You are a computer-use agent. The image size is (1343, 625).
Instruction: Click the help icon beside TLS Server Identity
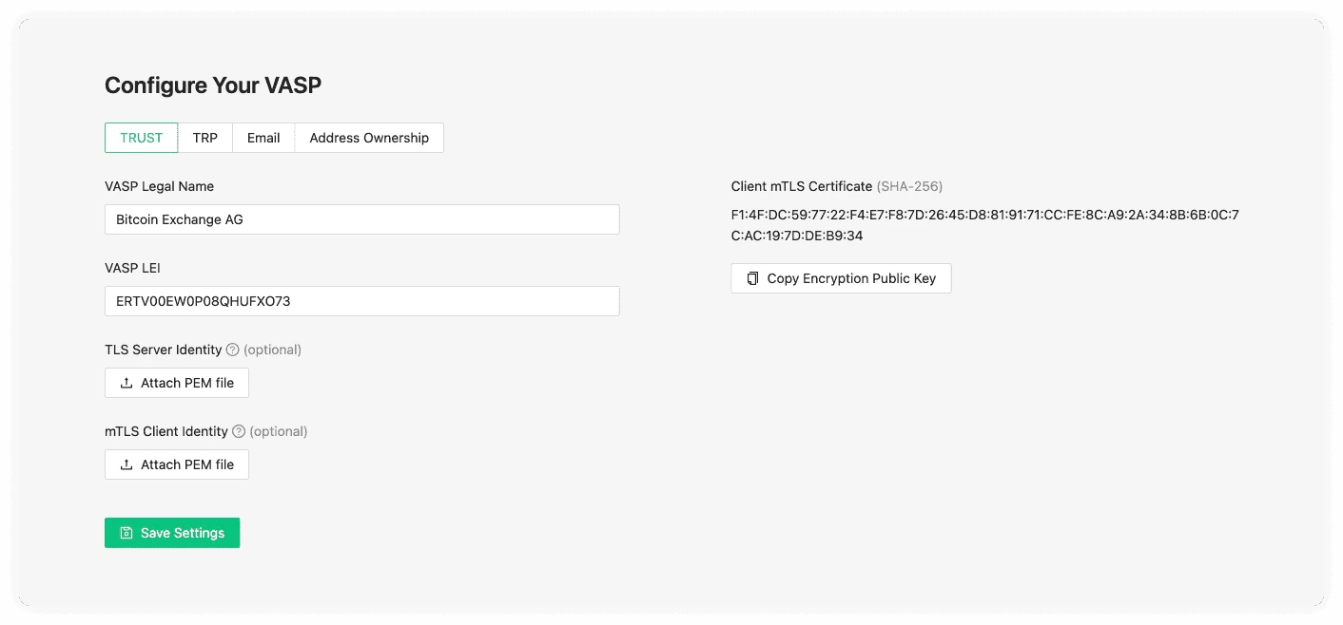[x=231, y=350]
